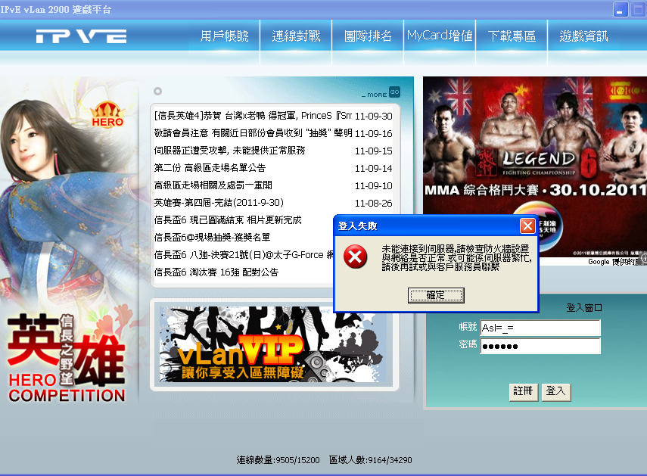Image resolution: width=647 pixels, height=476 pixels.
Task: Open the MyCard增值 menu
Action: (440, 36)
